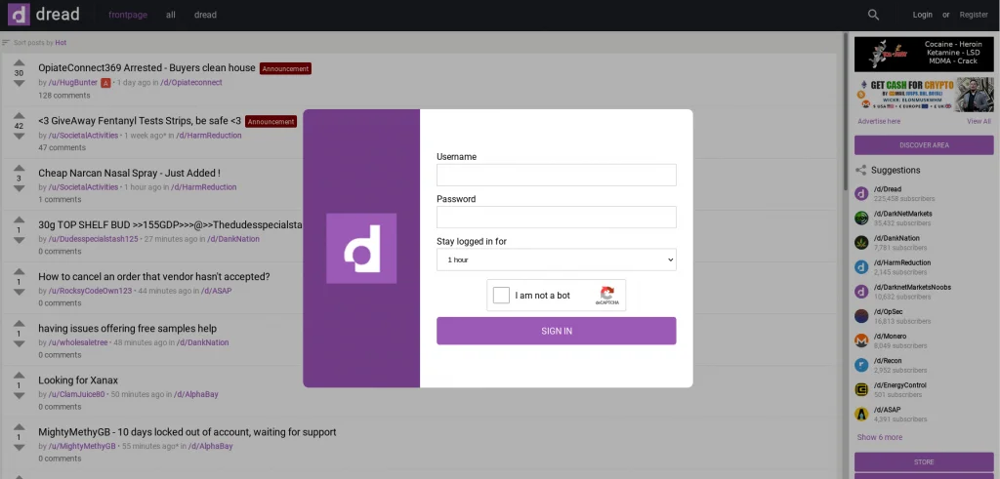Click the /d/OpSec community icon

pos(861,315)
